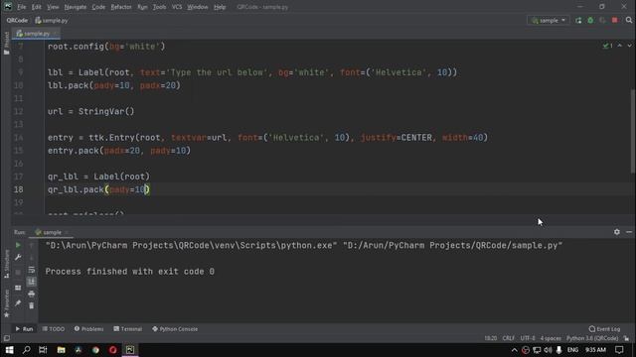Screen dimensions: 636x357
Task: Open Windows Start menu
Action: tap(9, 350)
